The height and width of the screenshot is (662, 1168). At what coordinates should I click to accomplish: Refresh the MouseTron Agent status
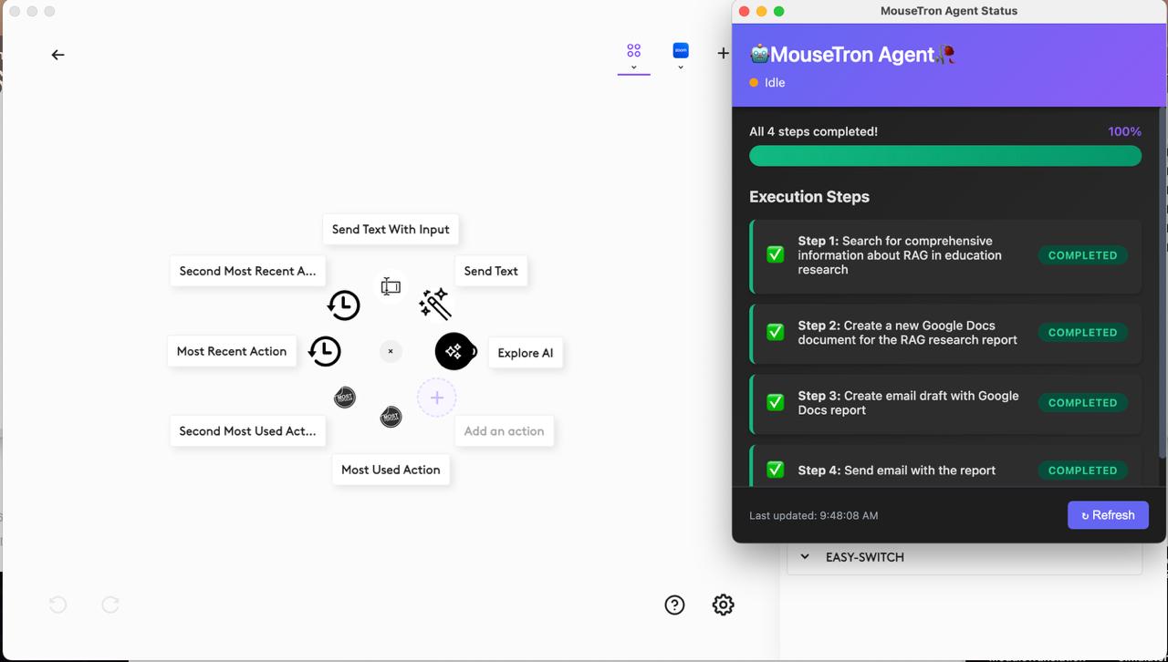(x=1108, y=515)
